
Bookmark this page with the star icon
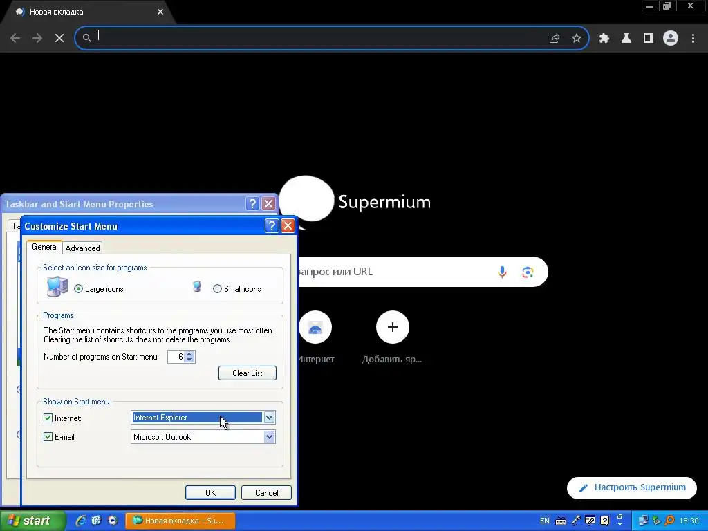tap(577, 39)
